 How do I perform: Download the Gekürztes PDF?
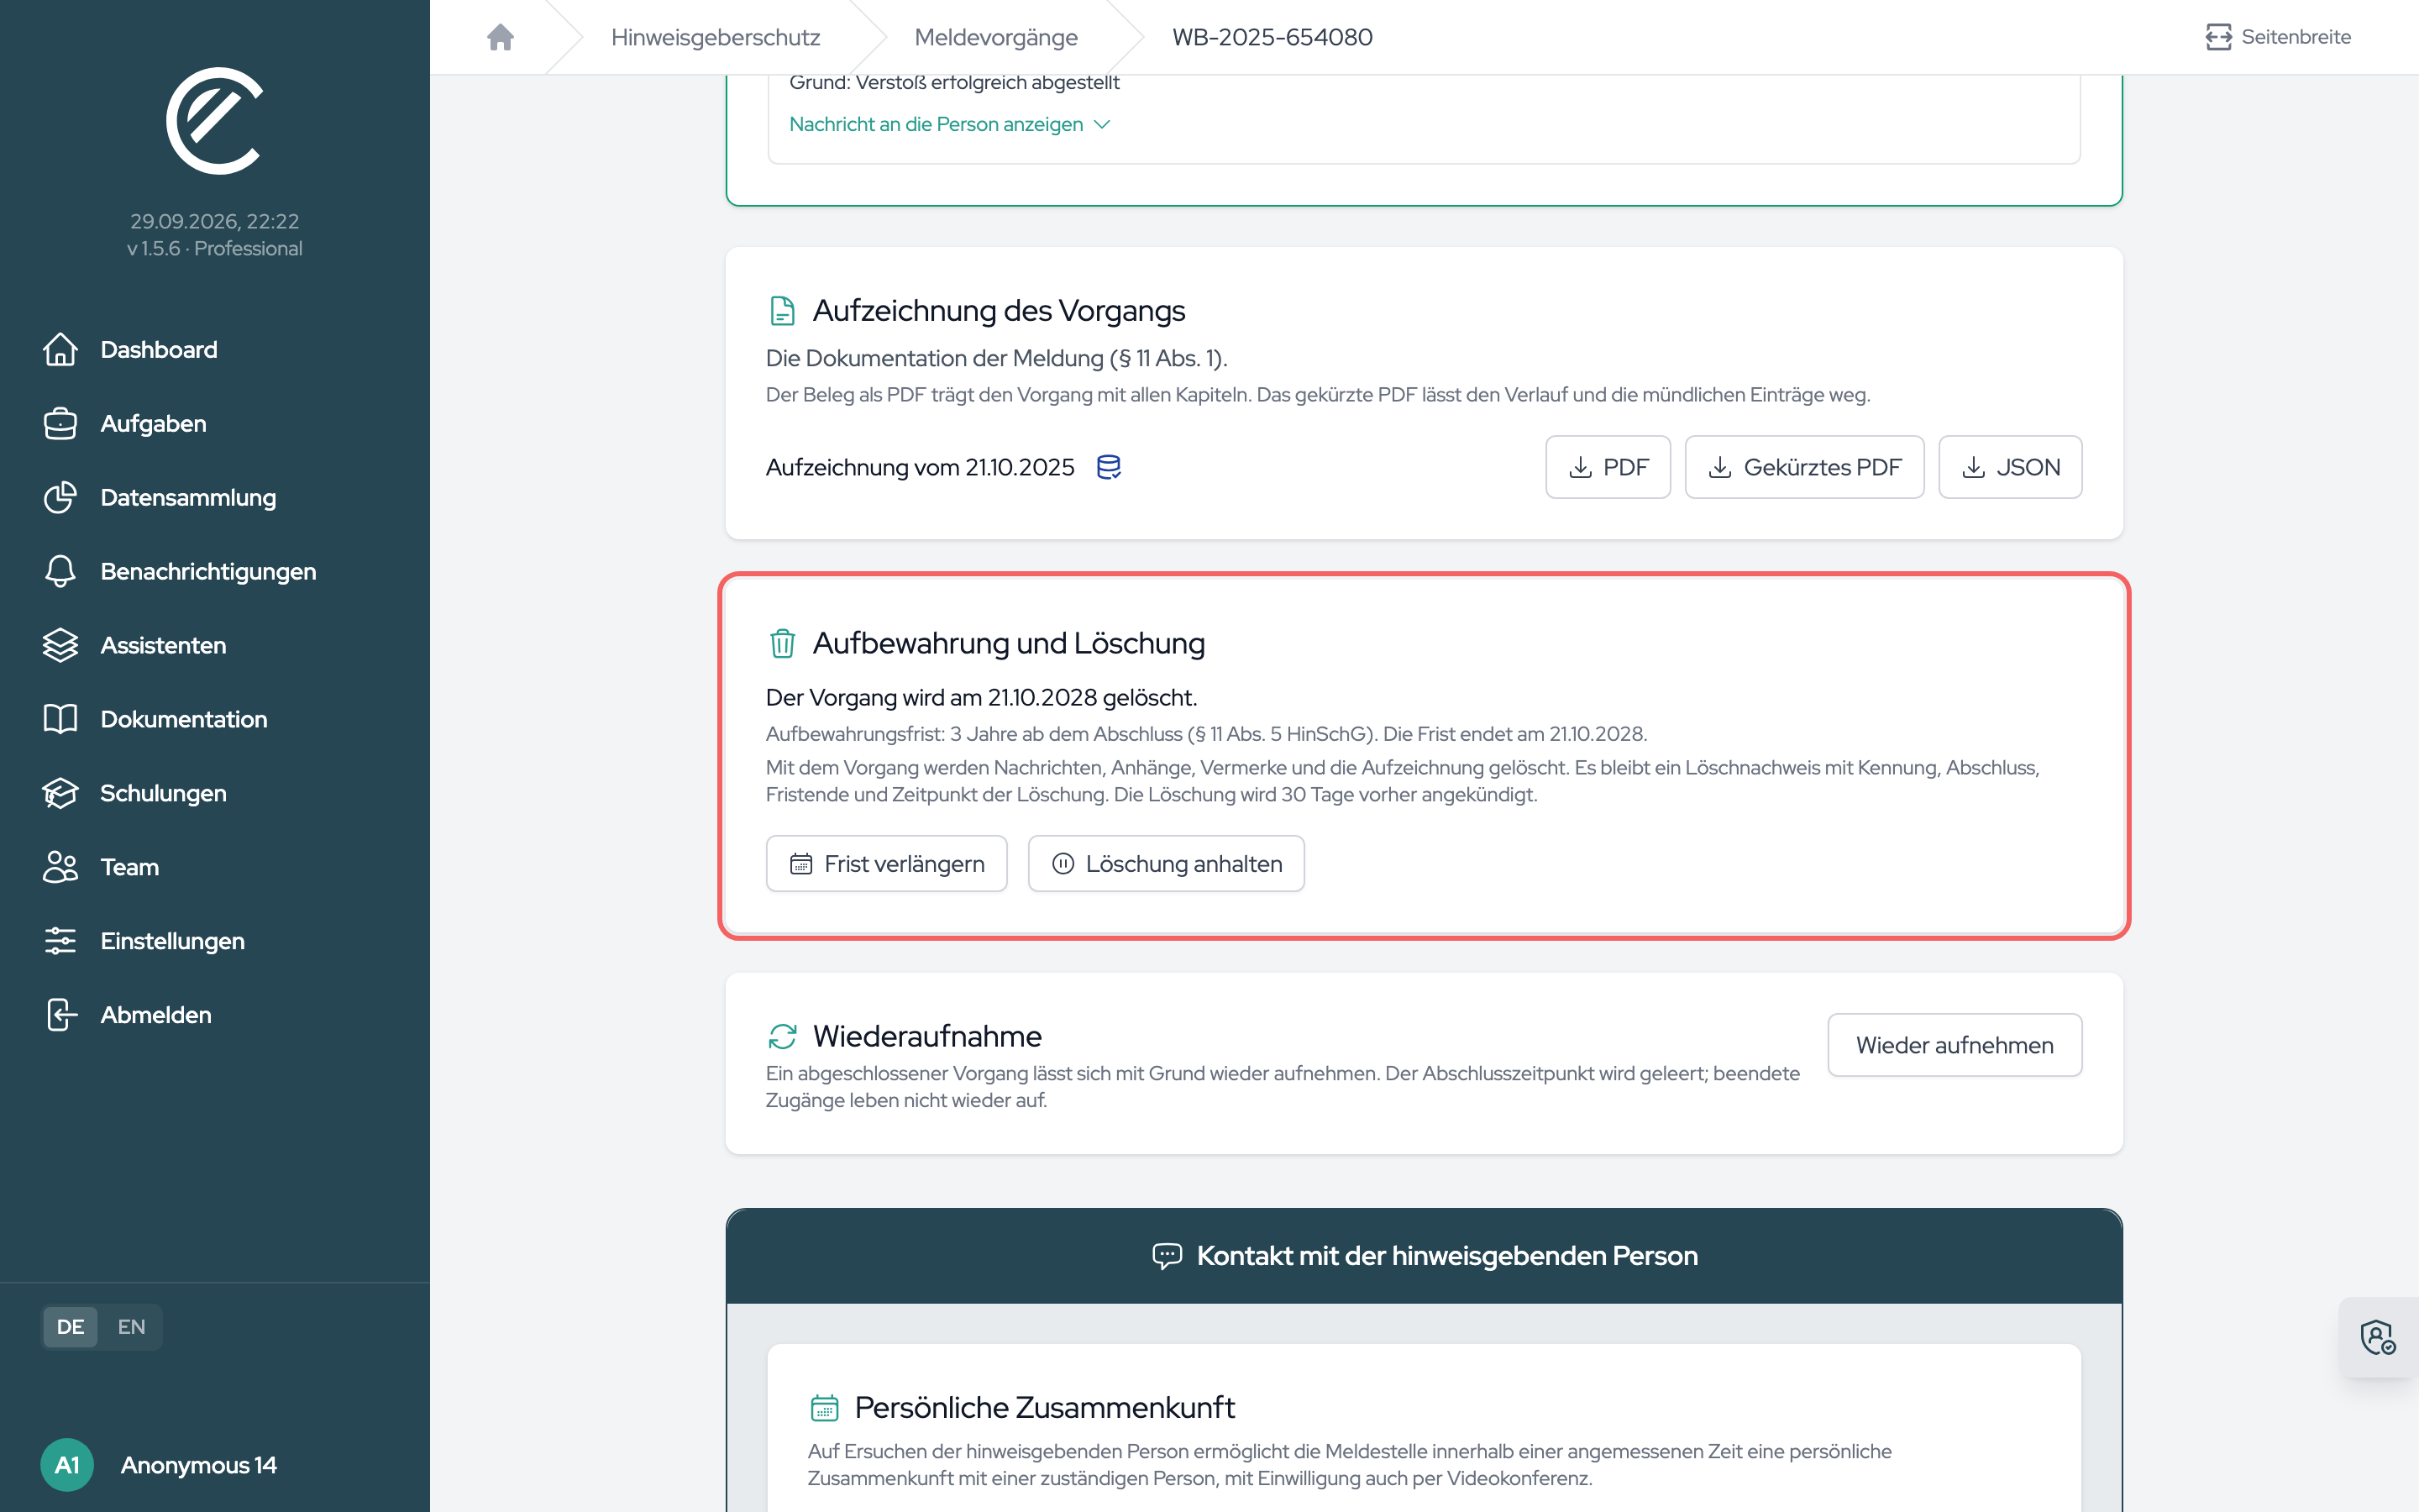click(1803, 467)
